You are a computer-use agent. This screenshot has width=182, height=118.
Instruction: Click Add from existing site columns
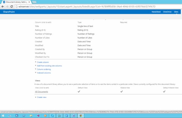(x=49, y=66)
